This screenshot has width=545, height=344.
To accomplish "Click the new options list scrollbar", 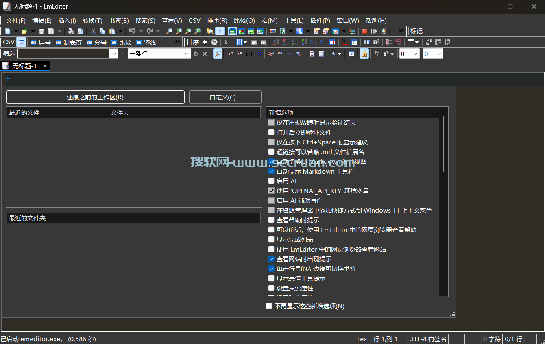I will (443, 144).
